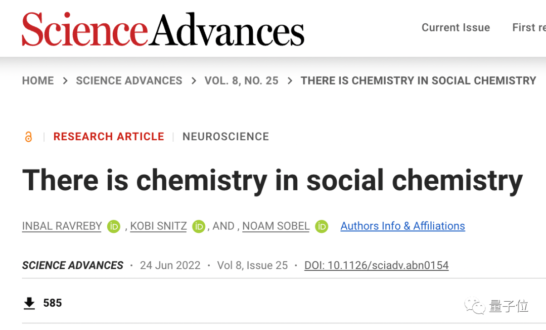This screenshot has height=330, width=546.
Task: Open the First Release menu item
Action: (528, 27)
